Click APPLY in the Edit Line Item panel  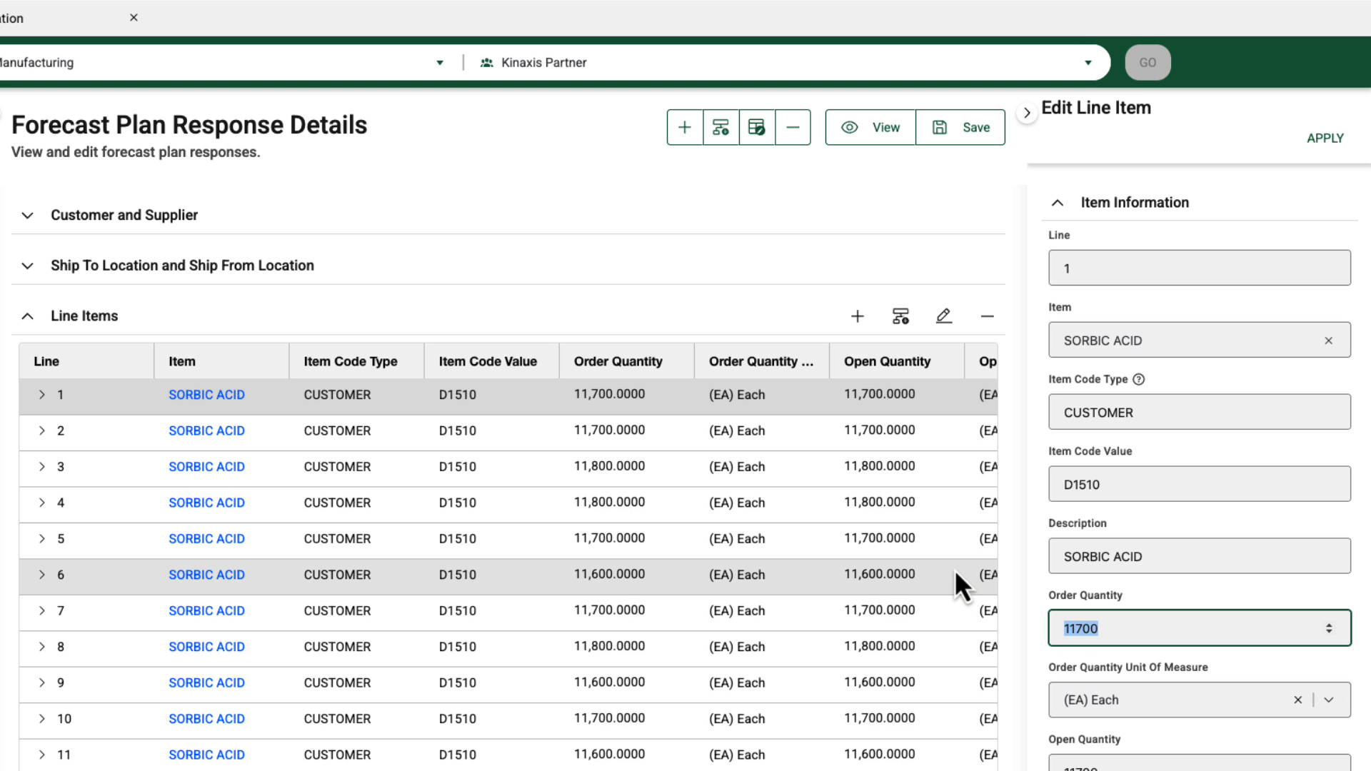click(x=1325, y=138)
